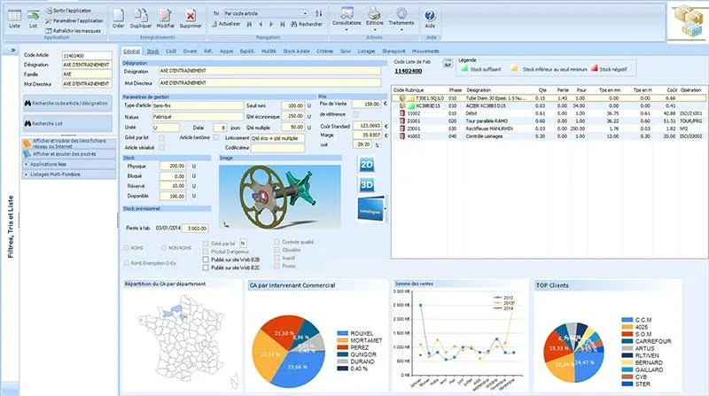
Task: Toggle the upper 'Géré par lot' checkbox
Action: point(161,138)
